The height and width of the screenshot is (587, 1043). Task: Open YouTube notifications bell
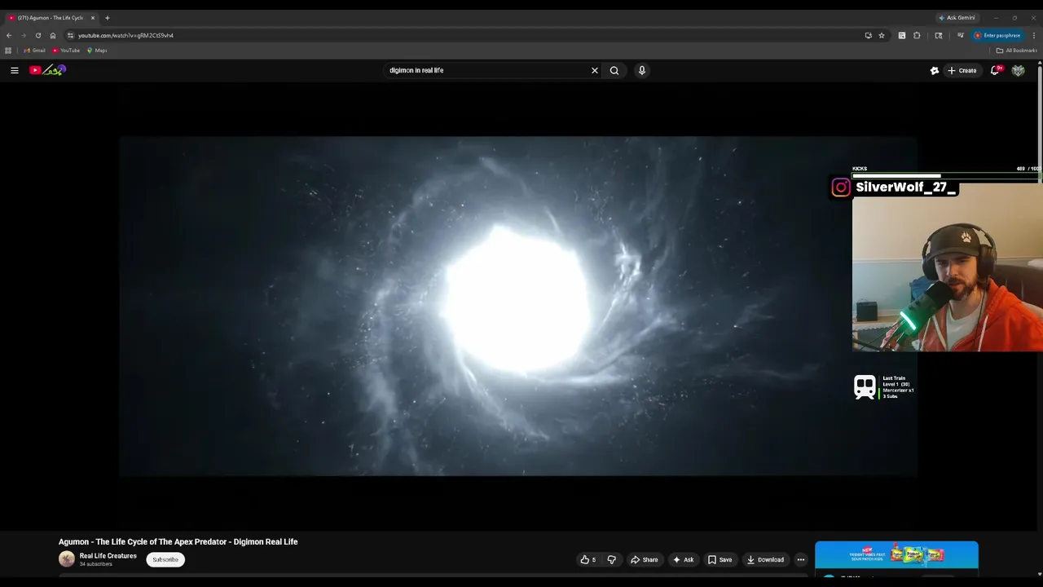(995, 70)
